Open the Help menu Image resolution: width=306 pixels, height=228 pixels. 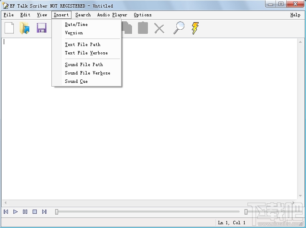295,15
